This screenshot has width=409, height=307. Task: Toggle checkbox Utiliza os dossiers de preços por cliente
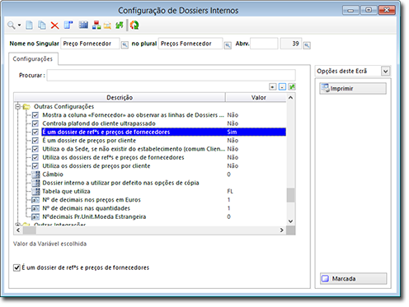click(35, 166)
